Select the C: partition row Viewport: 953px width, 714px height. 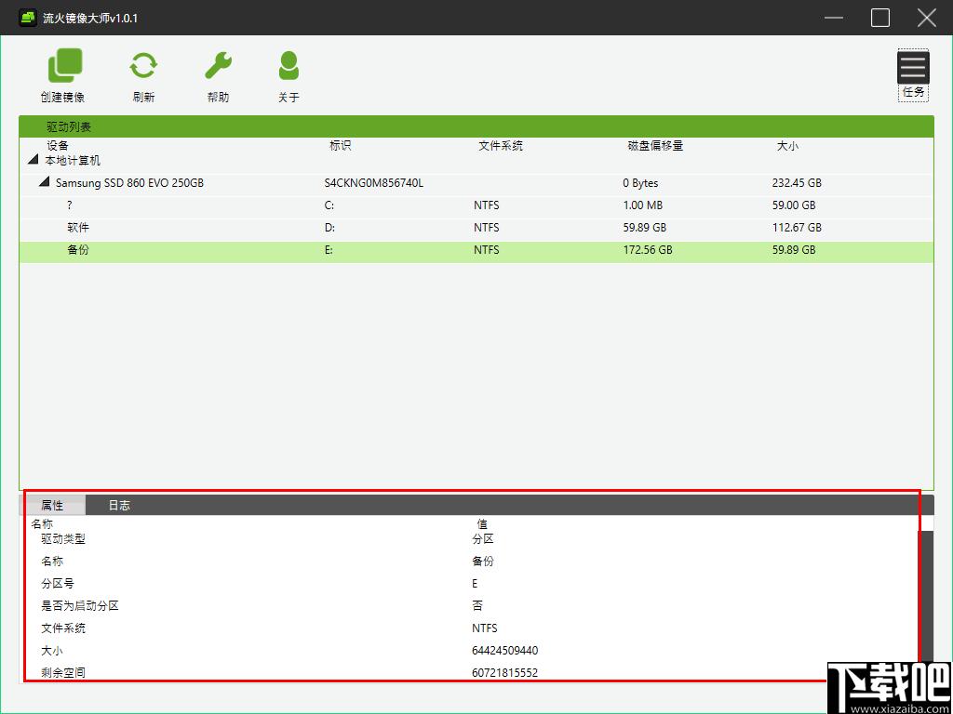pyautogui.click(x=476, y=205)
